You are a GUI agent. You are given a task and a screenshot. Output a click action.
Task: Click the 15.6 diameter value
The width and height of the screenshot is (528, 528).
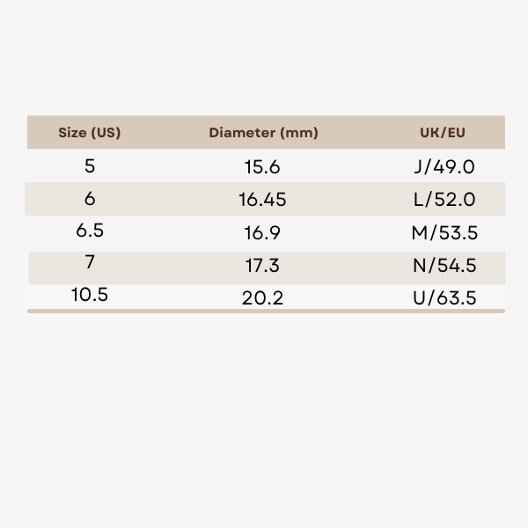pyautogui.click(x=262, y=166)
